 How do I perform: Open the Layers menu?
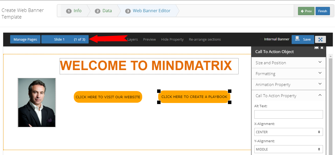point(132,39)
